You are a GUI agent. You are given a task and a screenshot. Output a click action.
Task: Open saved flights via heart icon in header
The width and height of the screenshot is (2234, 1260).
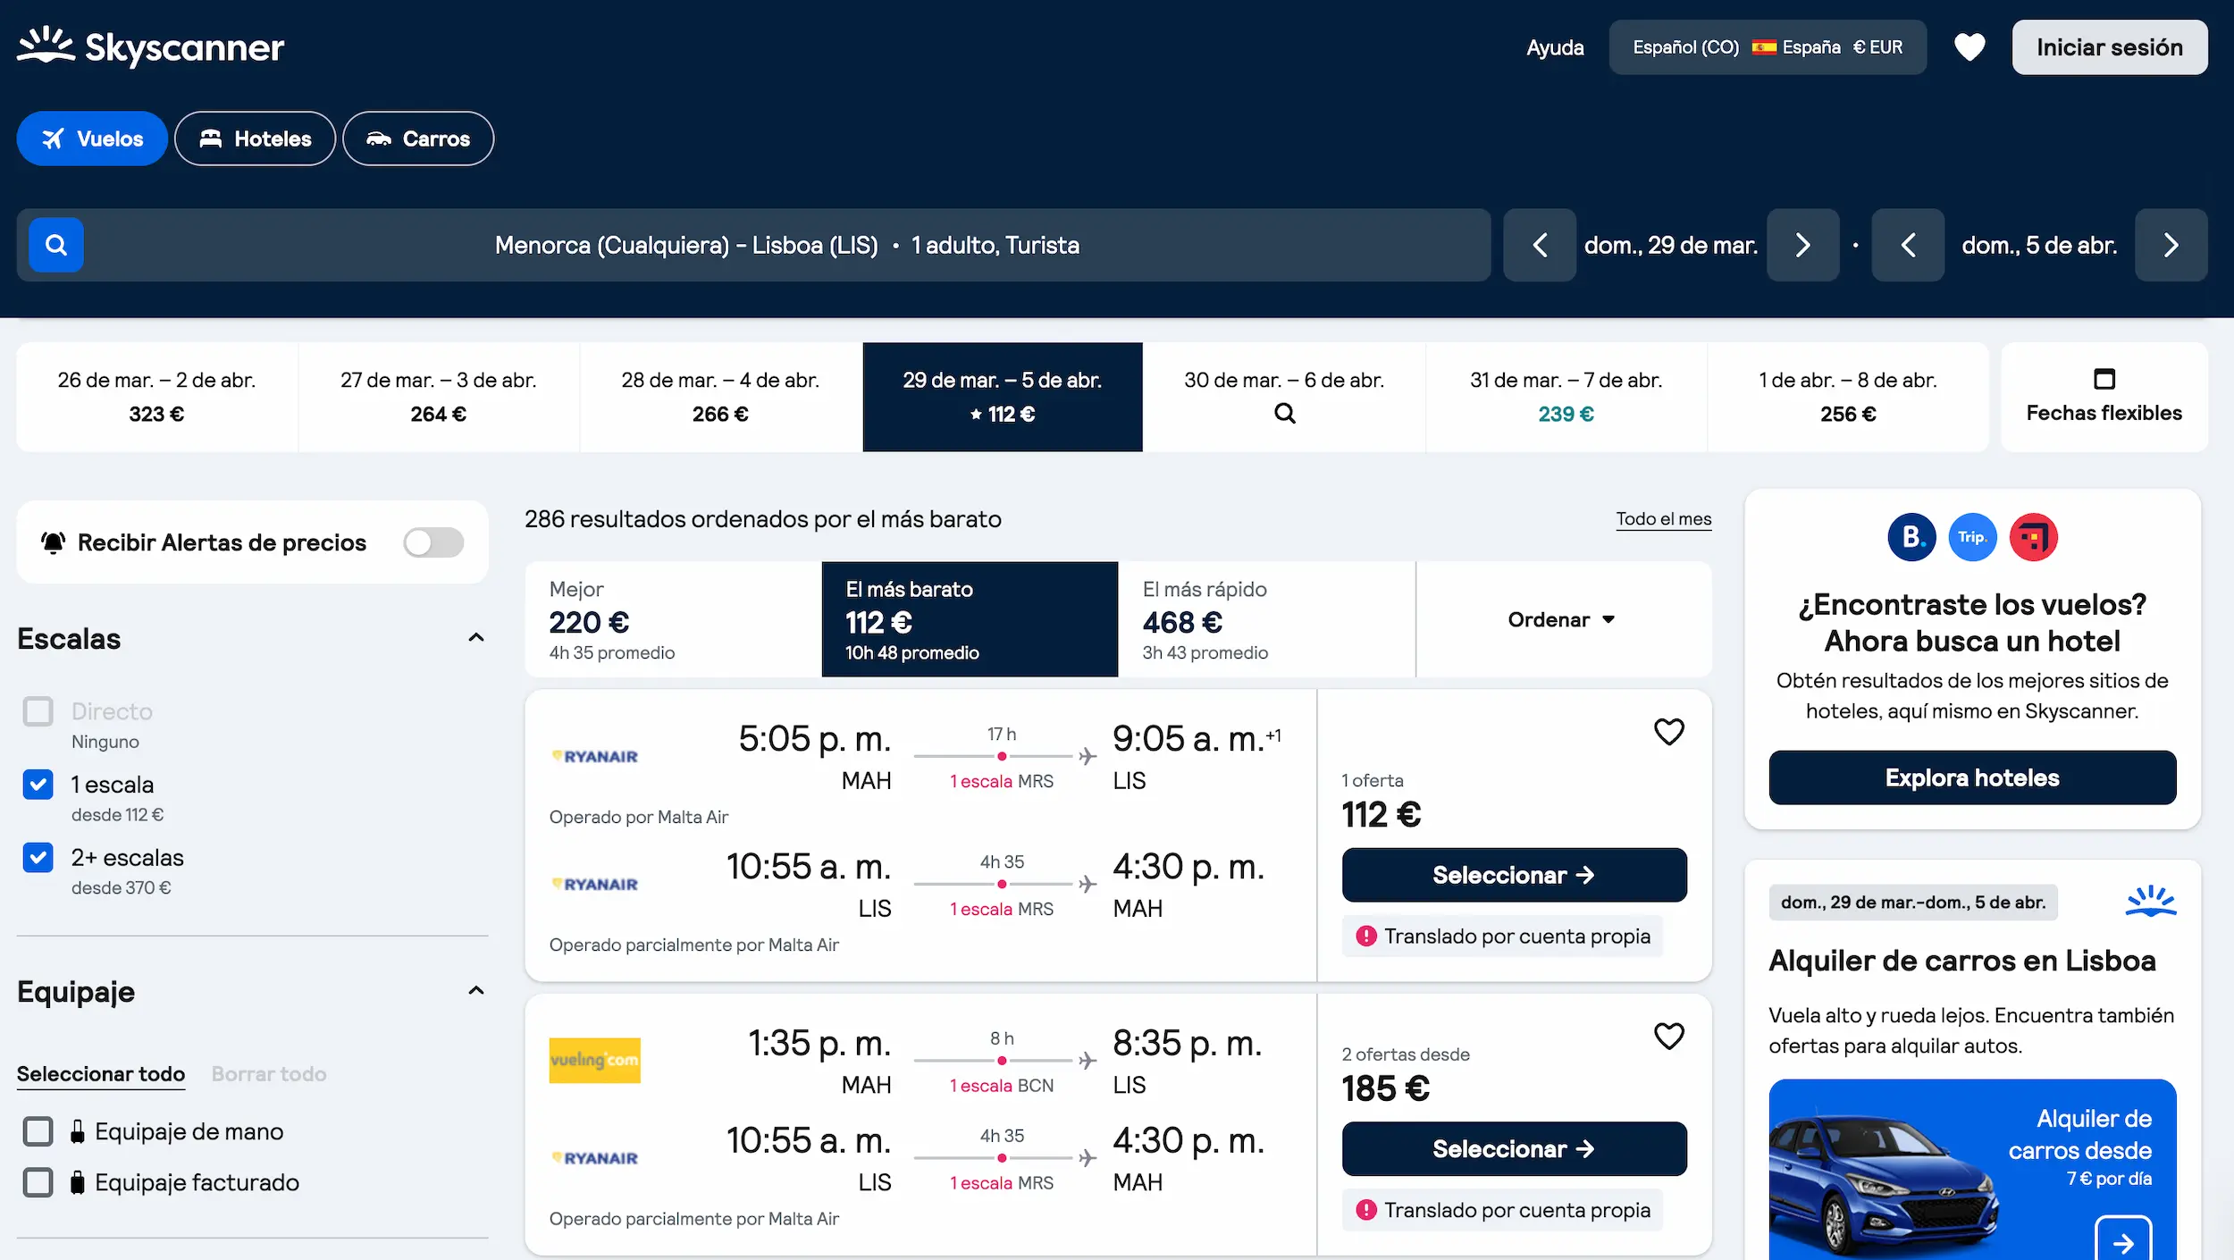tap(1969, 46)
